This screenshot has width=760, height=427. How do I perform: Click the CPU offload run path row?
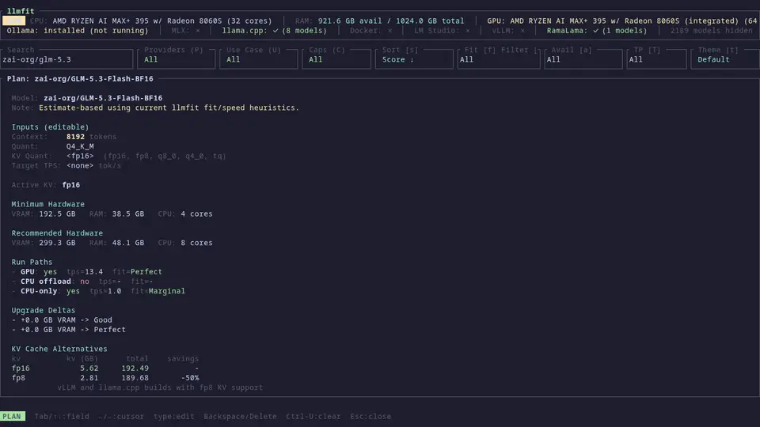click(82, 282)
